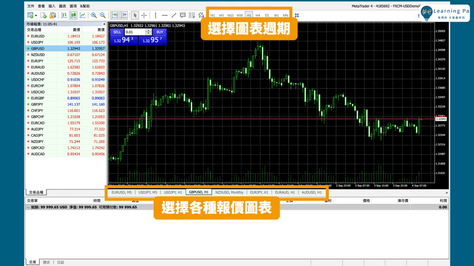Viewport: 474px width, 266px height.
Task: Click the period separators grid icon
Action: tap(192, 15)
